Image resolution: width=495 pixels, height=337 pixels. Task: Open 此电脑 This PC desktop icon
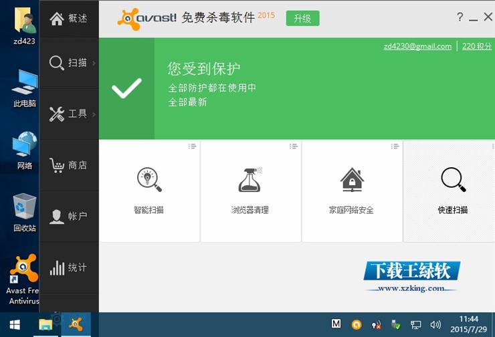25,89
